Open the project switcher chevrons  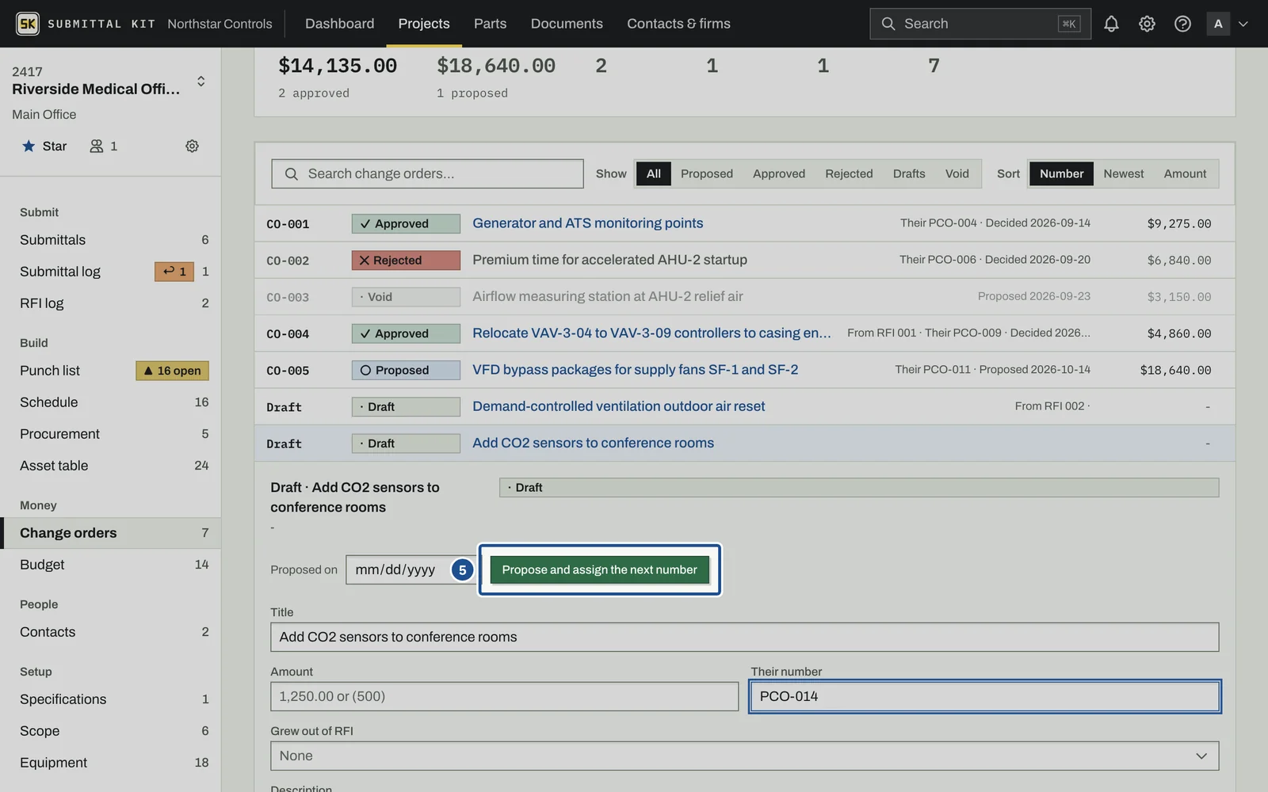201,82
